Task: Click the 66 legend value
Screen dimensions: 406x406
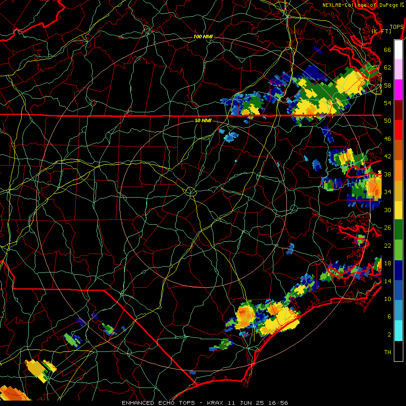Action: pos(388,50)
